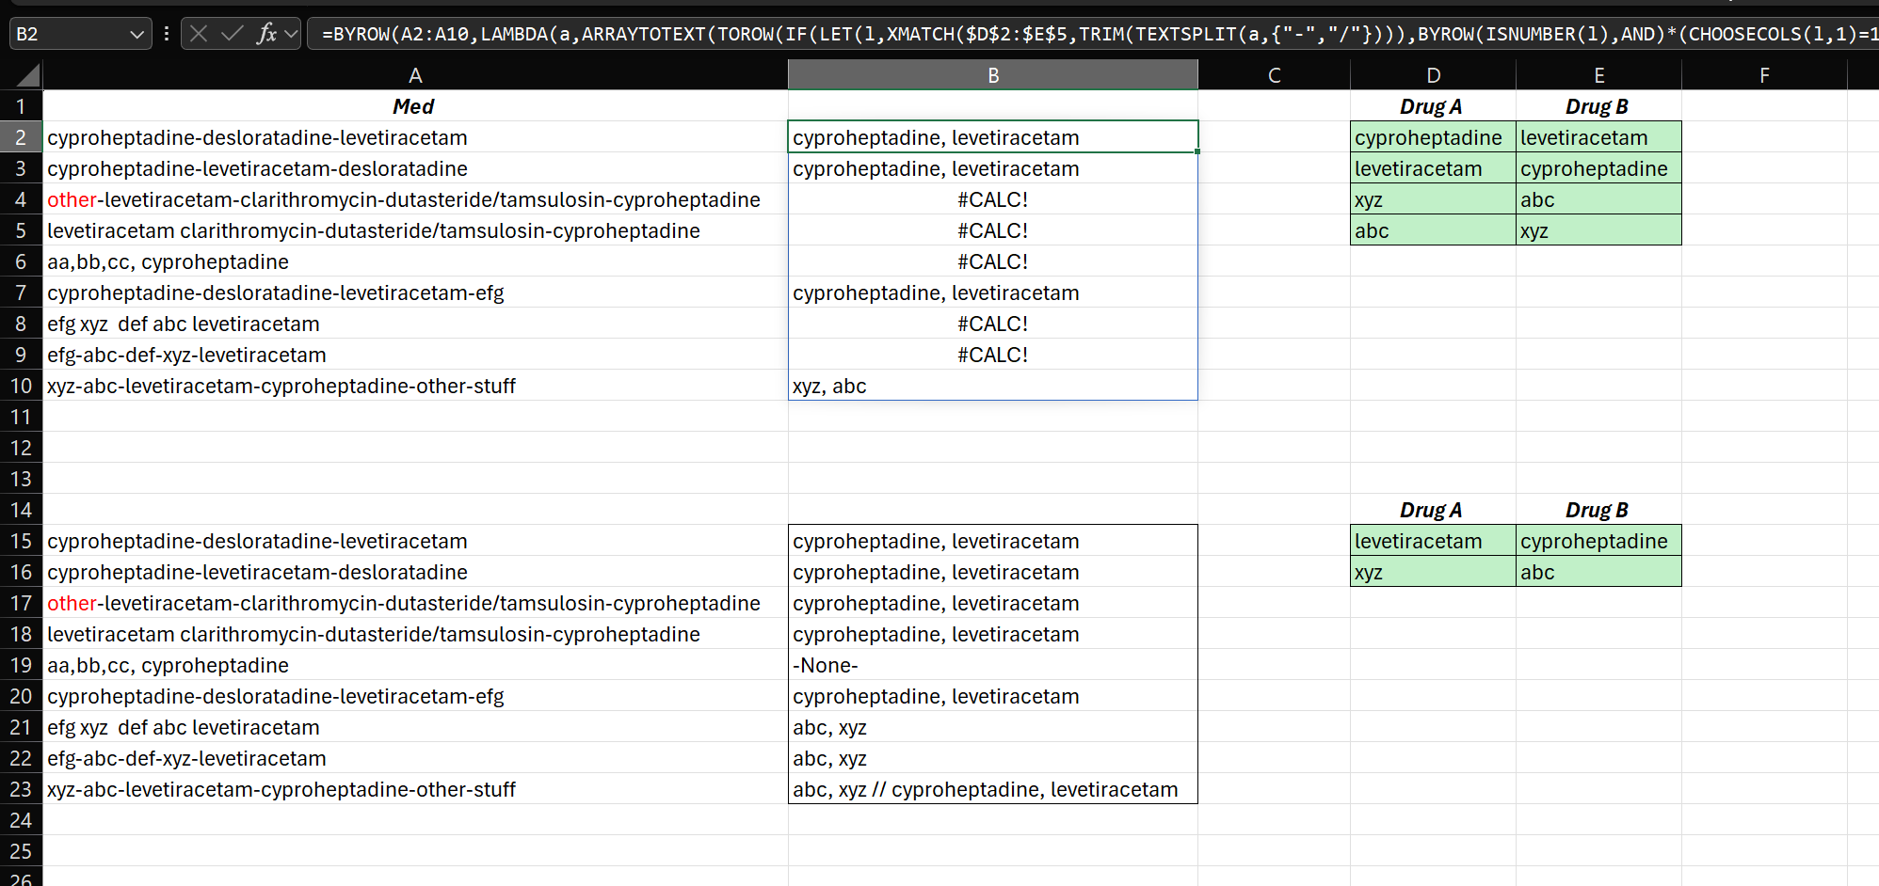The width and height of the screenshot is (1879, 886).
Task: Click green cell D2 'cyproheptadine'
Action: pyautogui.click(x=1433, y=137)
